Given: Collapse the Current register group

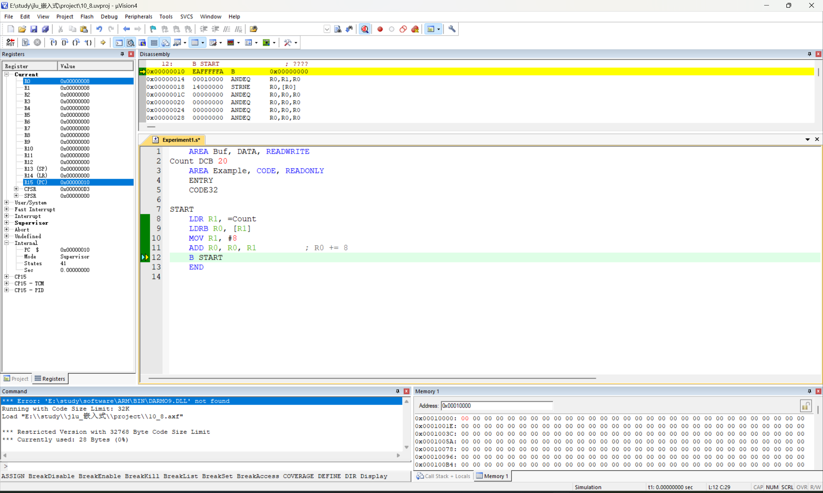Looking at the screenshot, I should 6,74.
